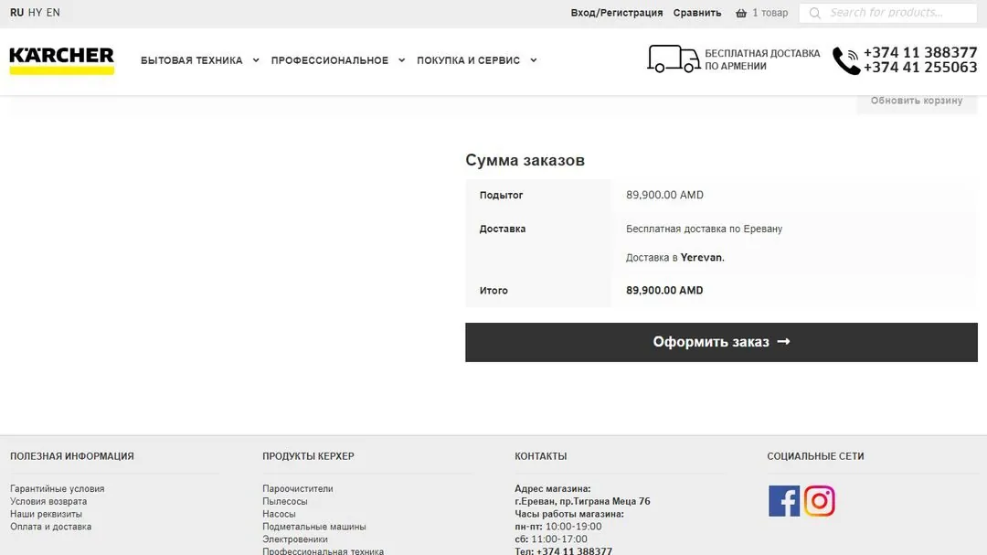Expand the ПРОФЕССИОНАЛЬНОЕ menu chevron
This screenshot has width=987, height=555.
[x=401, y=60]
